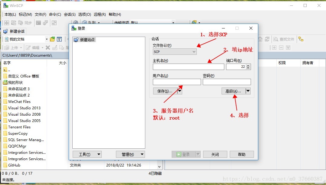Open the 选项(O) menu
This screenshot has height=185, width=326.
click(85, 14)
